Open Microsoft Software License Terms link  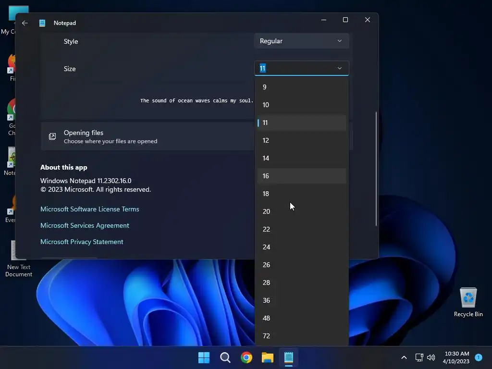pos(90,209)
